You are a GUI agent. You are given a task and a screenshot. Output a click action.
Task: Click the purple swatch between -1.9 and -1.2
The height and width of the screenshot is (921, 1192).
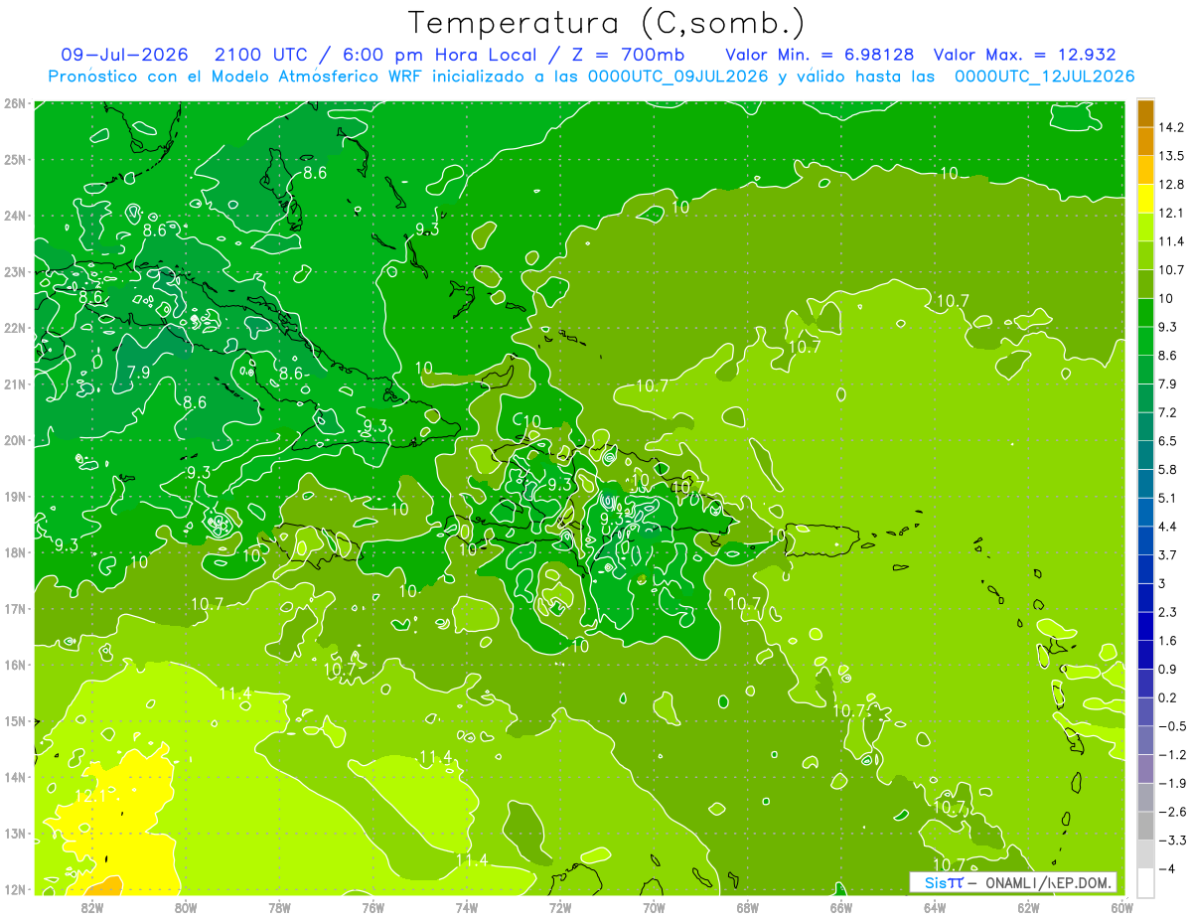point(1145,768)
